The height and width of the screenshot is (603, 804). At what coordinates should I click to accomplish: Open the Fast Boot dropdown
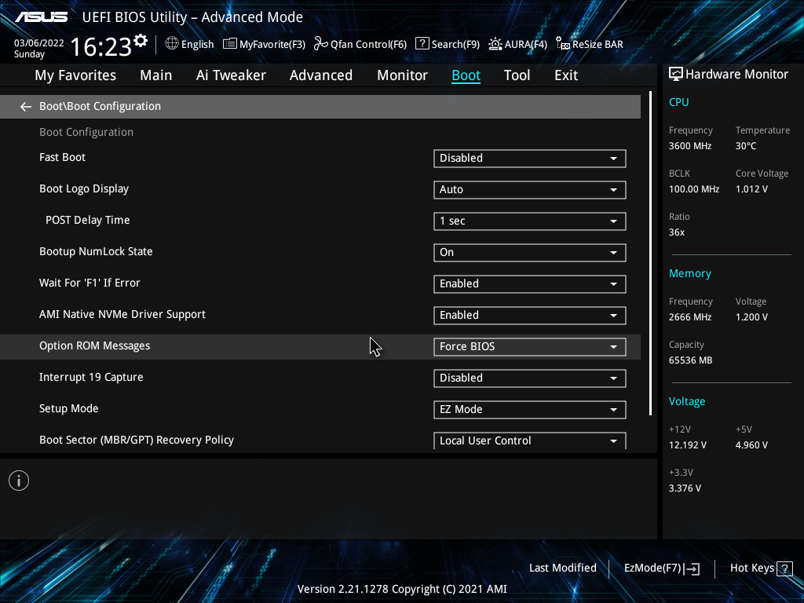coord(530,159)
